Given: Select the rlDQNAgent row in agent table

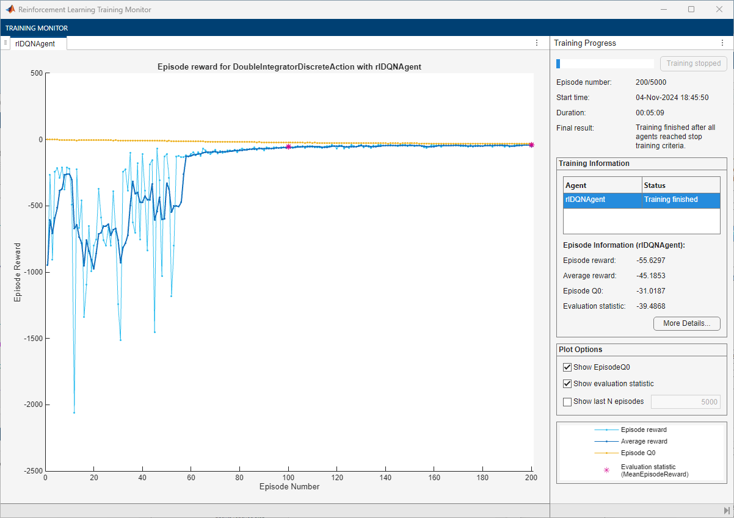Looking at the screenshot, I should pyautogui.click(x=641, y=200).
